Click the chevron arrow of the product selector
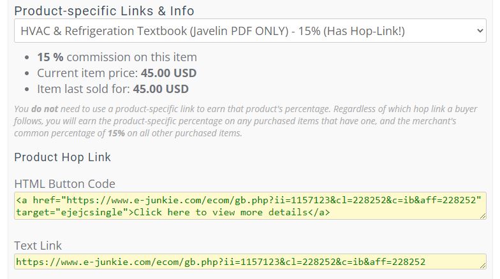Viewport: 500px width, 279px height. [480, 31]
